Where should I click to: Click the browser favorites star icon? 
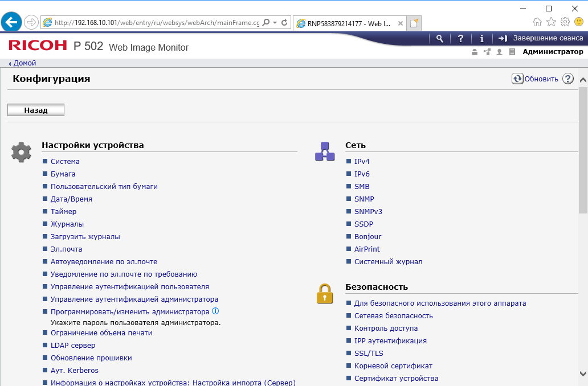click(551, 22)
